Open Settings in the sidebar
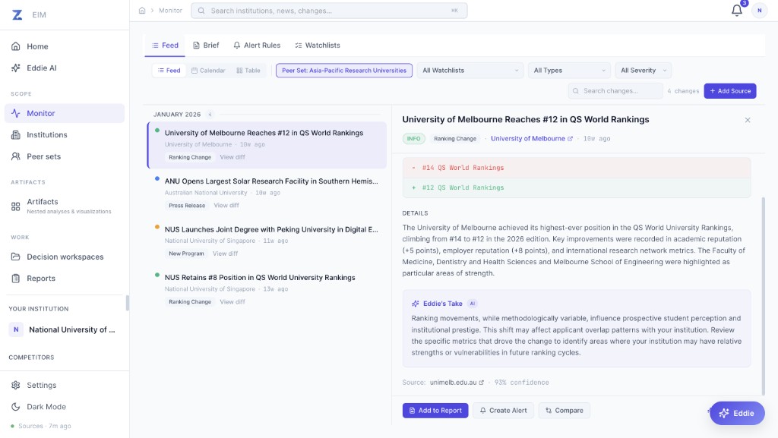Viewport: 778px width, 438px height. [x=41, y=385]
